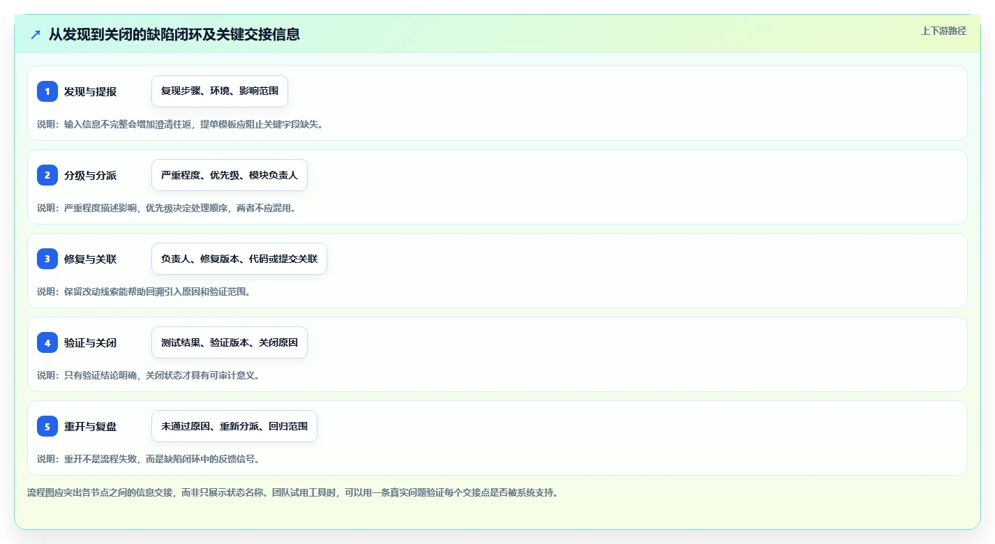This screenshot has height=544, width=995.
Task: Click the note about 保留改动线索
Action: pos(144,292)
